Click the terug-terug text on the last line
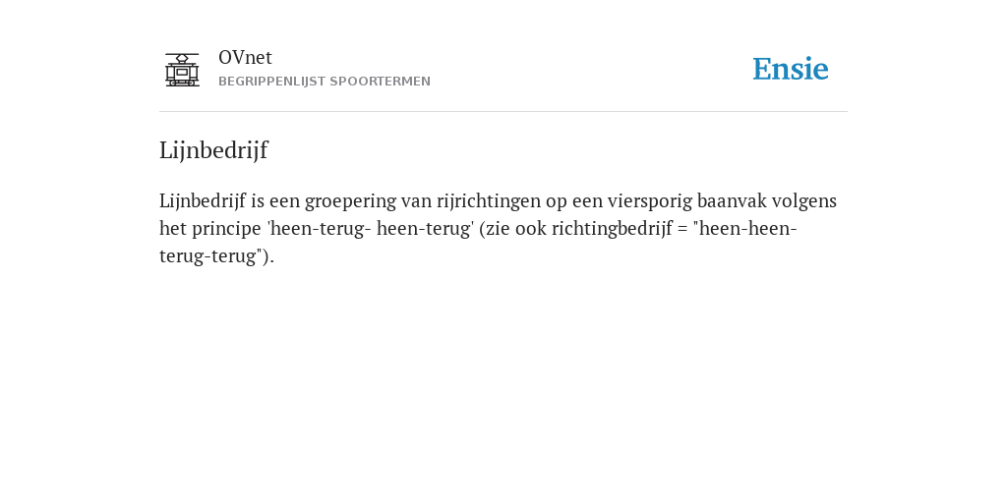The image size is (1007, 503). (x=210, y=256)
